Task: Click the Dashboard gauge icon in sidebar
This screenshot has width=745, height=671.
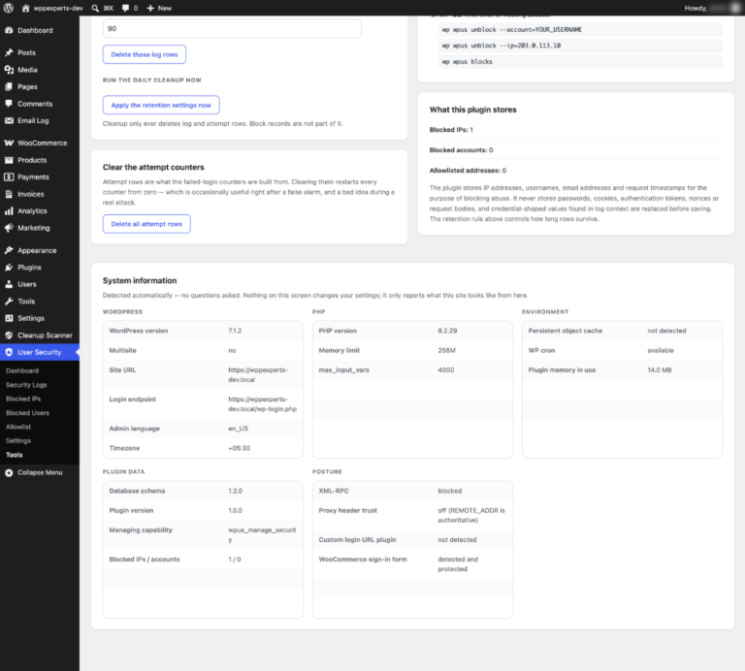Action: pyautogui.click(x=9, y=30)
